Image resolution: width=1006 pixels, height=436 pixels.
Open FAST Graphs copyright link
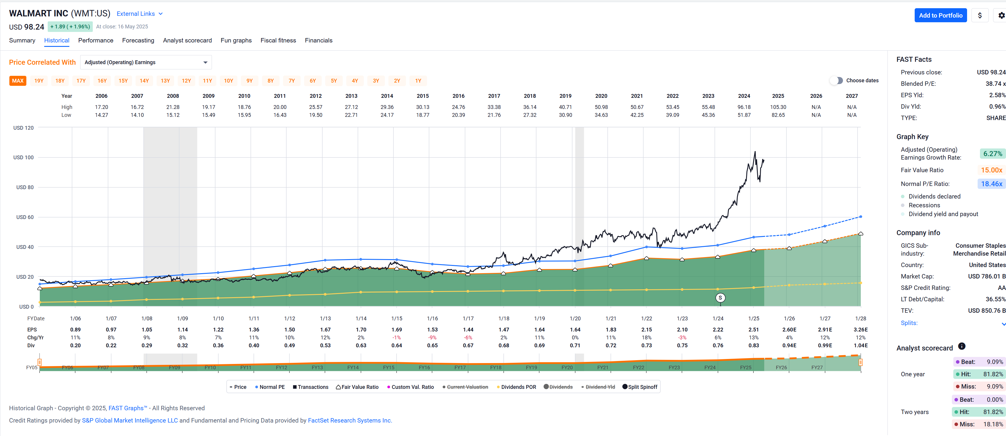pos(128,408)
